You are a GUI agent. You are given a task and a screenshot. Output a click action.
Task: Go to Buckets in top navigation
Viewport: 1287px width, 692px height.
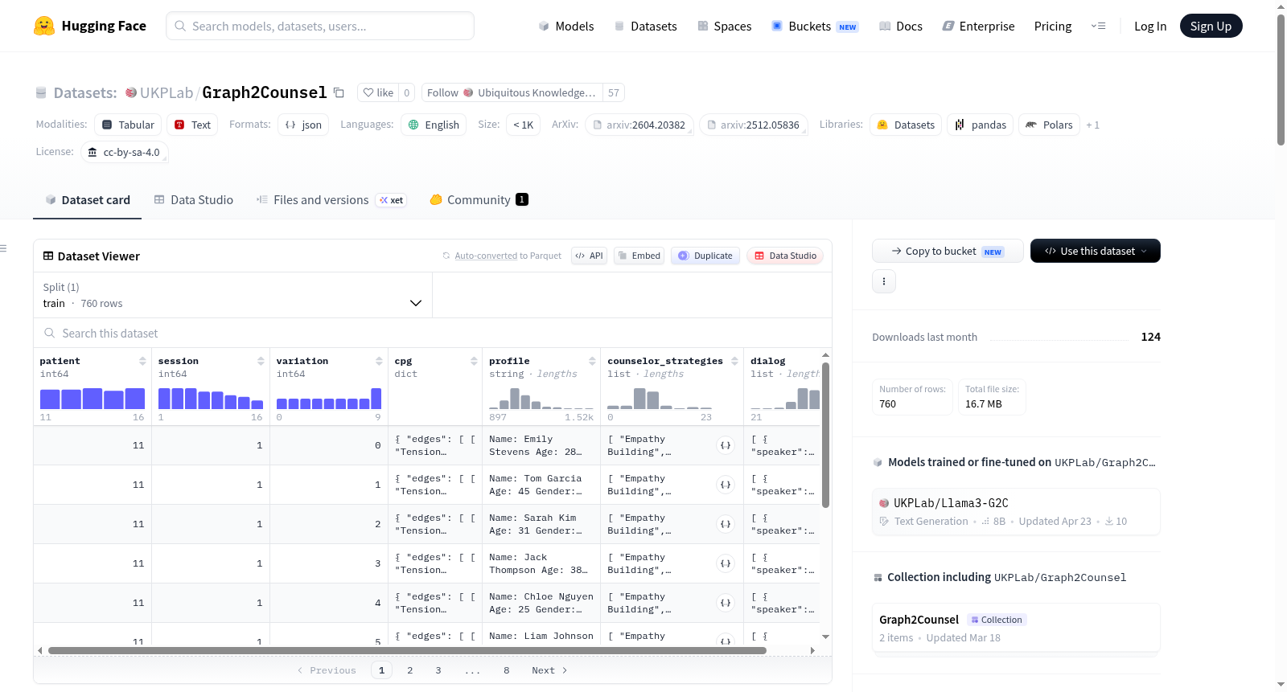pyautogui.click(x=815, y=27)
